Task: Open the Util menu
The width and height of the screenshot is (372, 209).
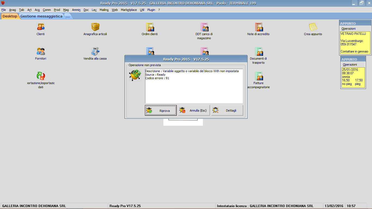Action: pyautogui.click(x=142, y=10)
